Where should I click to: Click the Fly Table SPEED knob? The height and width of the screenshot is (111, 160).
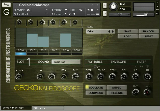point(89,76)
